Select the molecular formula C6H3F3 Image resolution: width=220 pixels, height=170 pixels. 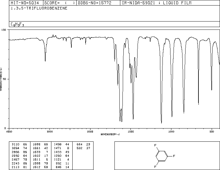(x=18, y=24)
